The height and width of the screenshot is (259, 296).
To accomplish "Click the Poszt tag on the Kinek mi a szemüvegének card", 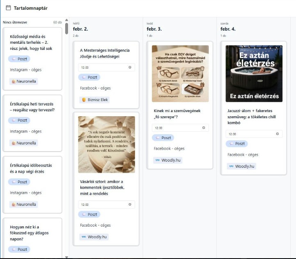I will point(163,138).
